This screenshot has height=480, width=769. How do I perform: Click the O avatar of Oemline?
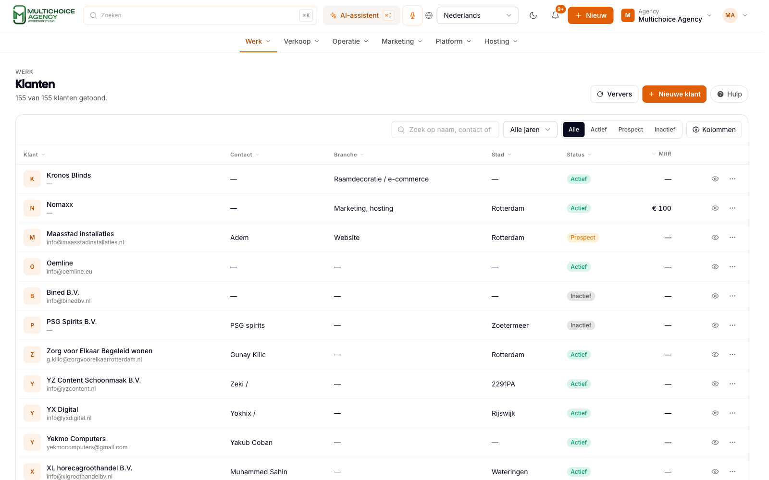32,267
